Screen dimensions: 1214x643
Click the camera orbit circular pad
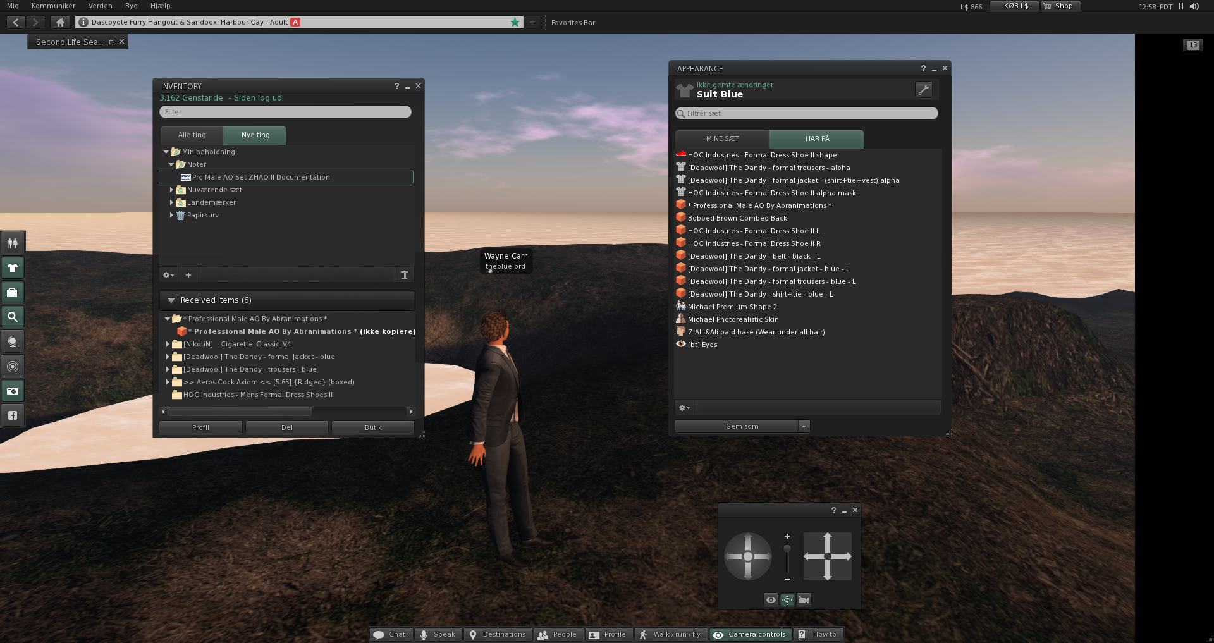click(748, 556)
